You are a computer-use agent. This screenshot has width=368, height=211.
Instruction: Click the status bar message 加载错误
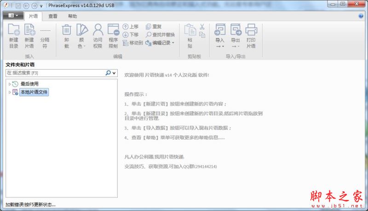30,205
